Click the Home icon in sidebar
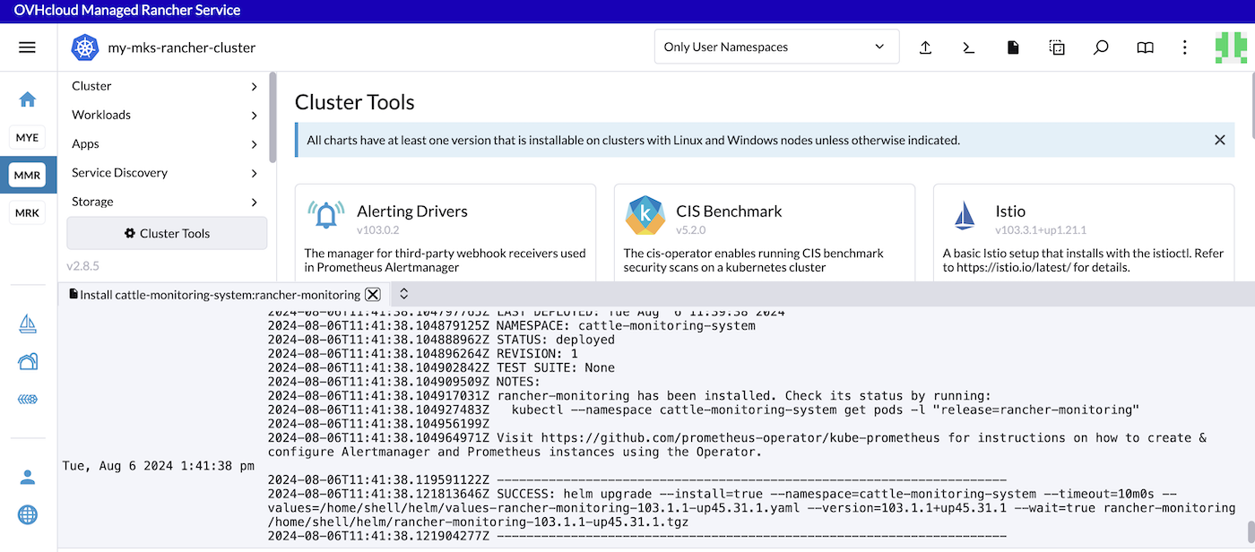This screenshot has width=1255, height=552. pos(28,99)
